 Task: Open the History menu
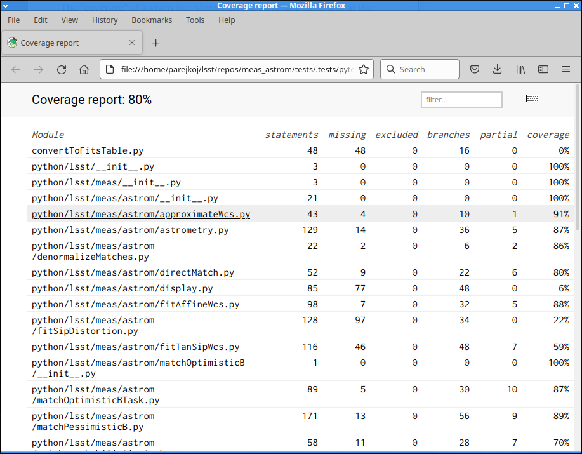coord(105,20)
